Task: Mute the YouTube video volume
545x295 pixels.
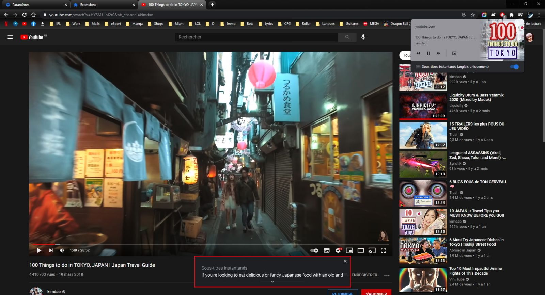Action: 62,250
